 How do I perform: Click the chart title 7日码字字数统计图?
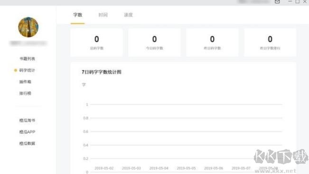pos(102,72)
